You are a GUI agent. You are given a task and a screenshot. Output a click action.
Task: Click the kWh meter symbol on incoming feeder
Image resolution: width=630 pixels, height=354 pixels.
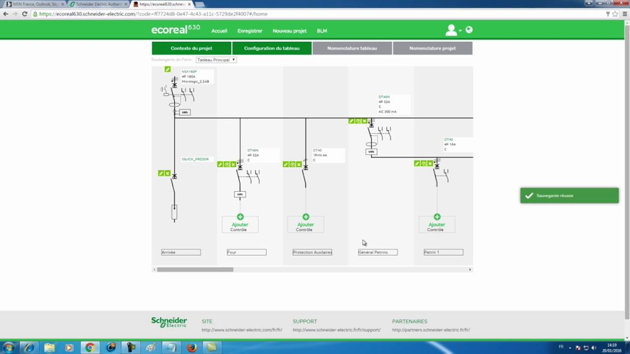(185, 112)
